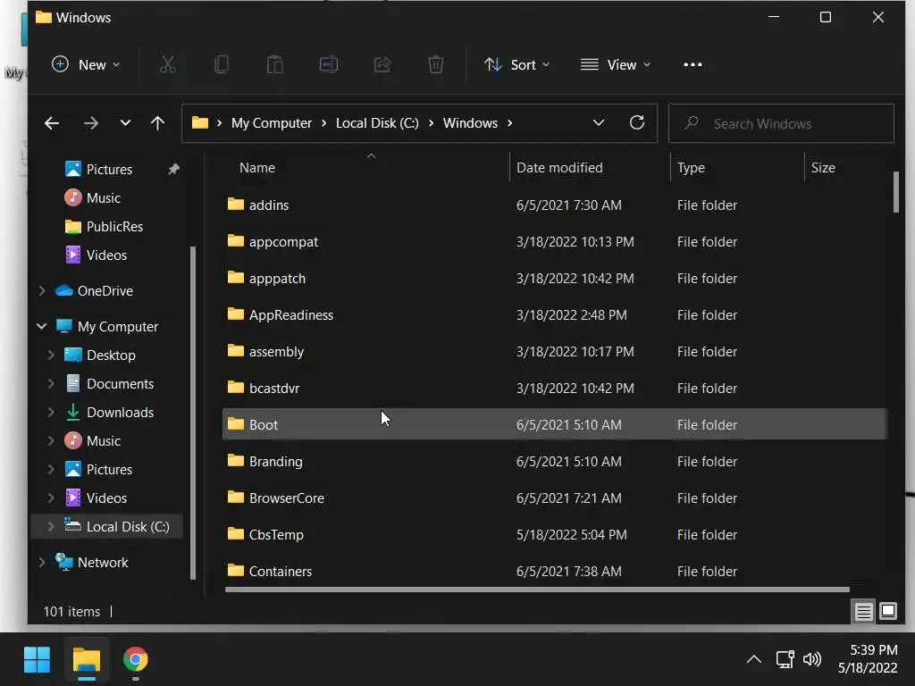
Task: Open the Start menu on taskbar
Action: (37, 660)
